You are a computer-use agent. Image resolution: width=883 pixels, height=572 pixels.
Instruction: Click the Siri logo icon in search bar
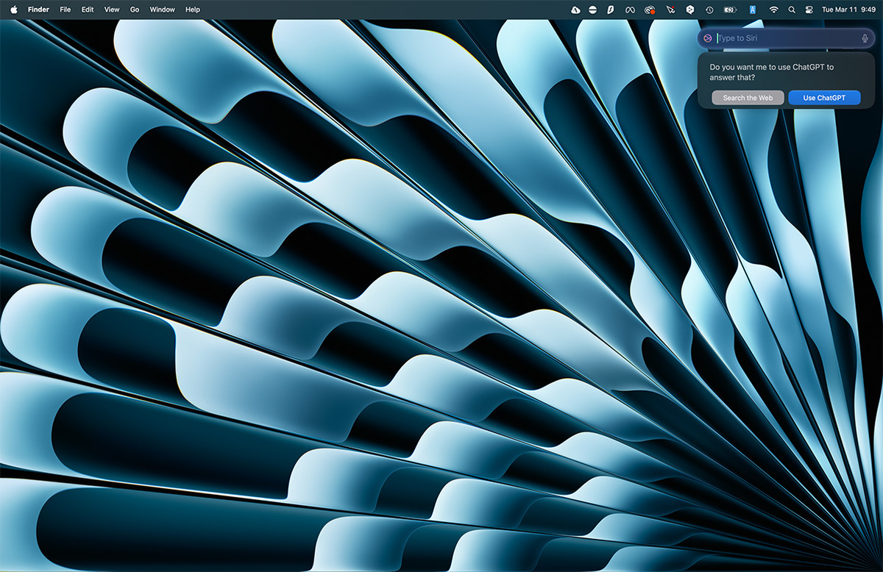point(707,38)
